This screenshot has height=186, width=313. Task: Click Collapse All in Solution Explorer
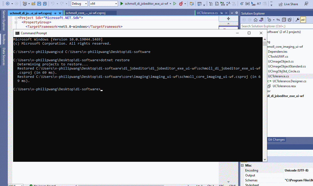284,20
